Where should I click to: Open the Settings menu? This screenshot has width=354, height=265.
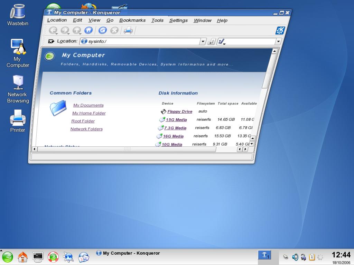178,20
